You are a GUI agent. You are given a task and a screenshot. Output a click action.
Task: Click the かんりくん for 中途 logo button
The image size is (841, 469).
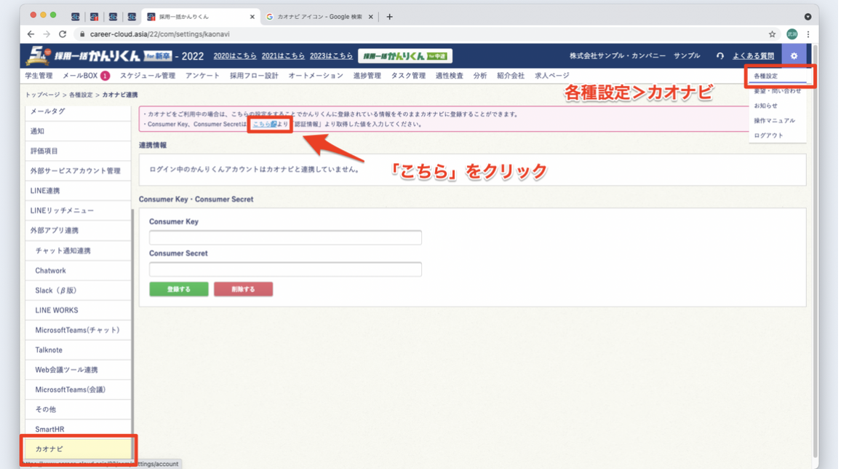click(x=405, y=56)
